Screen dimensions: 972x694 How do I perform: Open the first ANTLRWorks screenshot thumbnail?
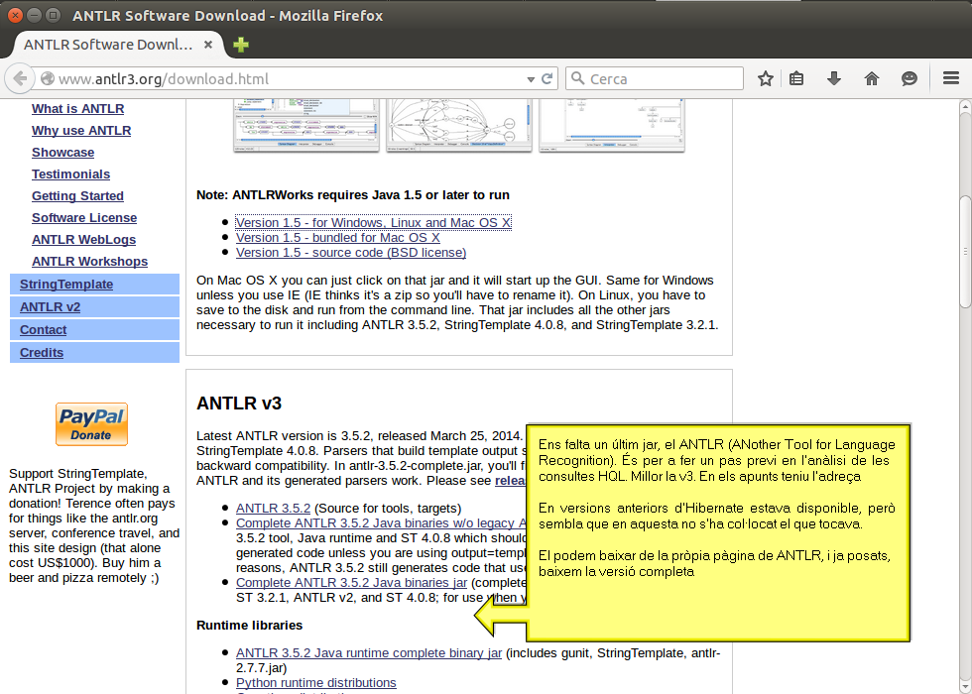(306, 125)
